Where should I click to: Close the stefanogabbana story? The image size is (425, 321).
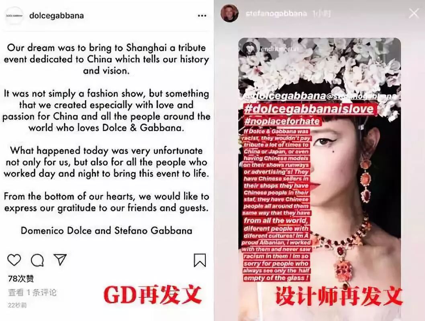click(414, 13)
